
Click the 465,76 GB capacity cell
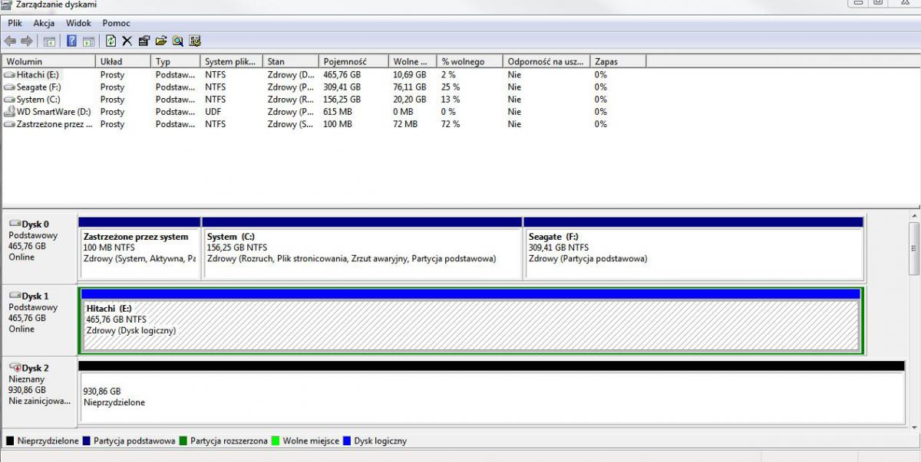(342, 75)
